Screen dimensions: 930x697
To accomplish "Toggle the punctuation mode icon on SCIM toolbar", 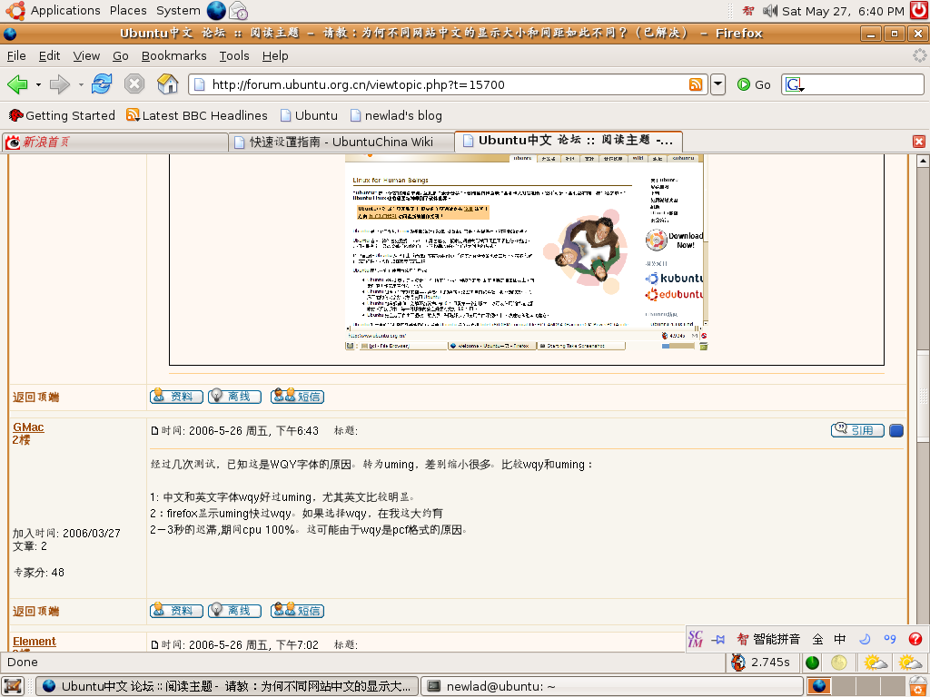I will coord(890,639).
